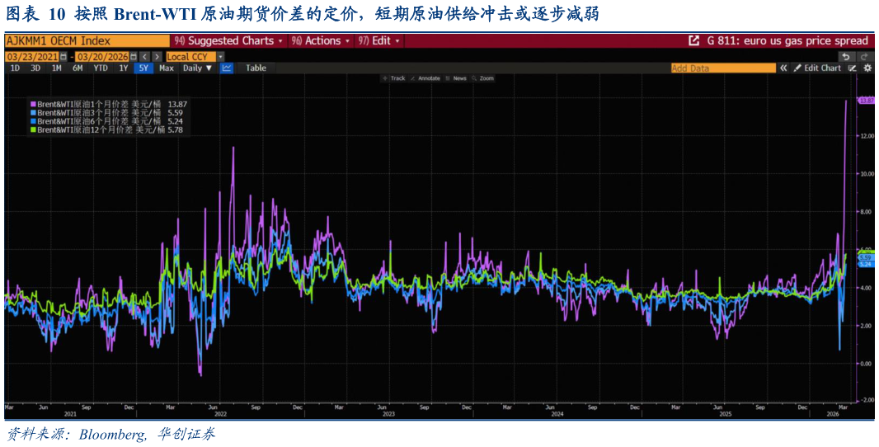This screenshot has width=879, height=447.
Task: Select the 3D range
Action: (35, 68)
